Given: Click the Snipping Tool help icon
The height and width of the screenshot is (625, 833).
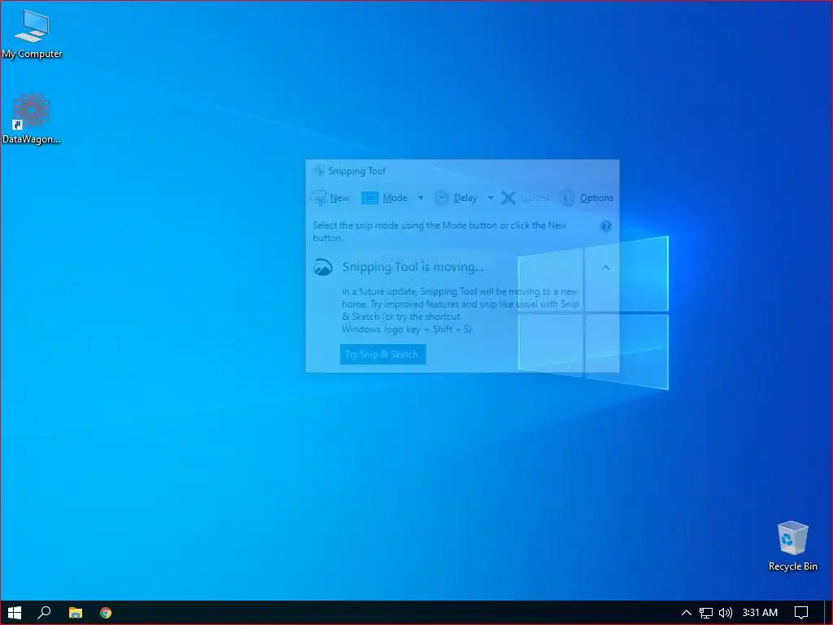Looking at the screenshot, I should [605, 226].
